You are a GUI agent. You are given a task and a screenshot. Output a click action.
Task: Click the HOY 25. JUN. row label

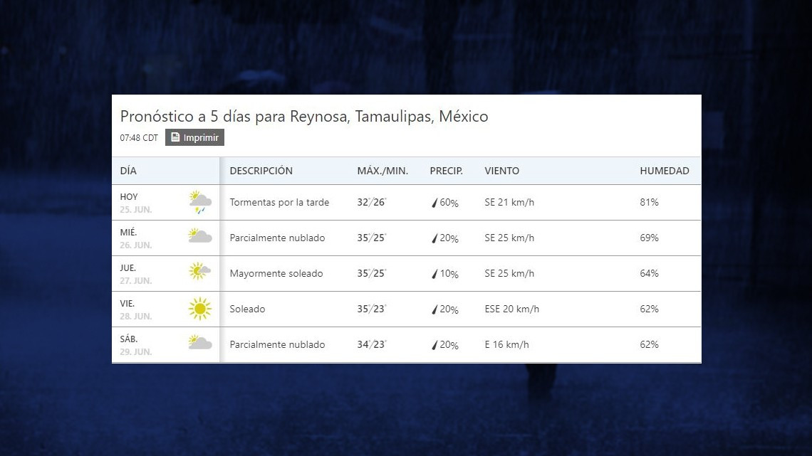(135, 202)
